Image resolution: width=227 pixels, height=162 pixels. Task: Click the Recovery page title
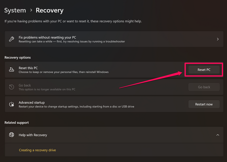point(49,11)
